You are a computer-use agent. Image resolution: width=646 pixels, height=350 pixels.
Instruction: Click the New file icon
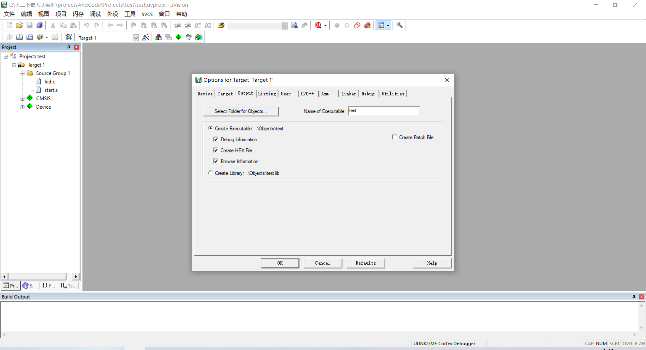(9, 25)
